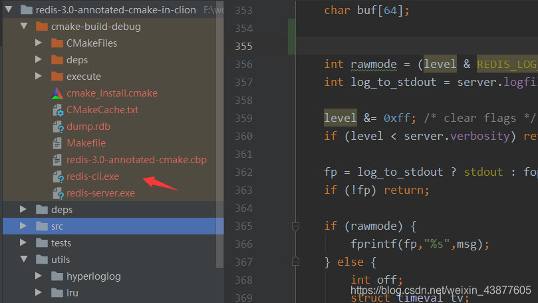The height and width of the screenshot is (303, 538).
Task: Expand the CMakeFiles folder arrow
Action: pyautogui.click(x=39, y=43)
